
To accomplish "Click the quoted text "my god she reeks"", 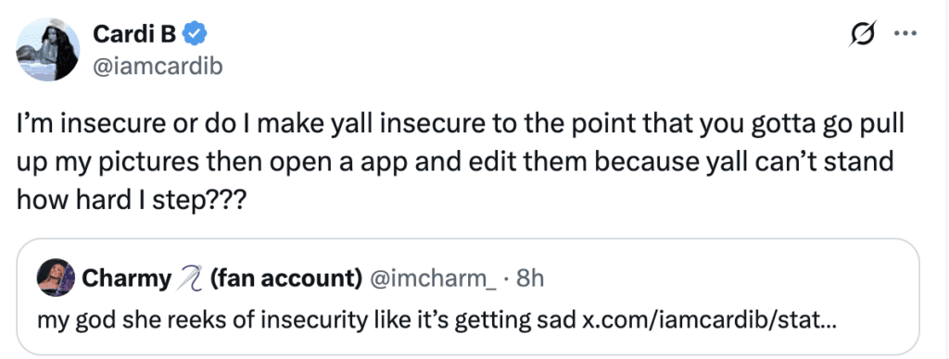I will point(126,318).
